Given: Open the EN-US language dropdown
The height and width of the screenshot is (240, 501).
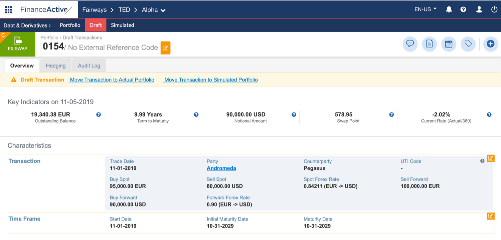Looking at the screenshot, I should [426, 9].
